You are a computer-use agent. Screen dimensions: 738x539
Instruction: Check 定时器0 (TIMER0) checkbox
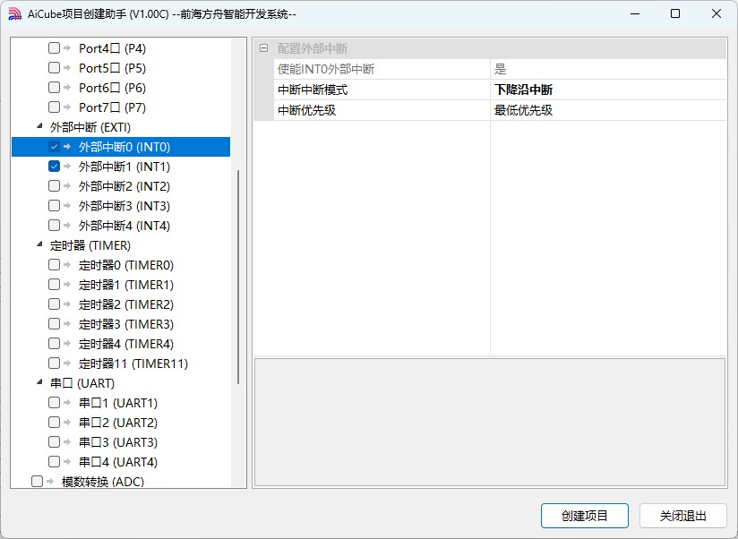point(54,265)
